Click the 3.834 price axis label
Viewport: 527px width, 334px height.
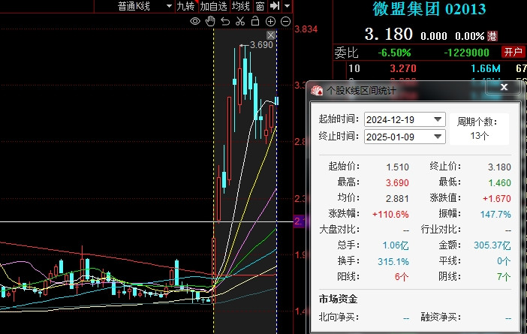coord(306,29)
